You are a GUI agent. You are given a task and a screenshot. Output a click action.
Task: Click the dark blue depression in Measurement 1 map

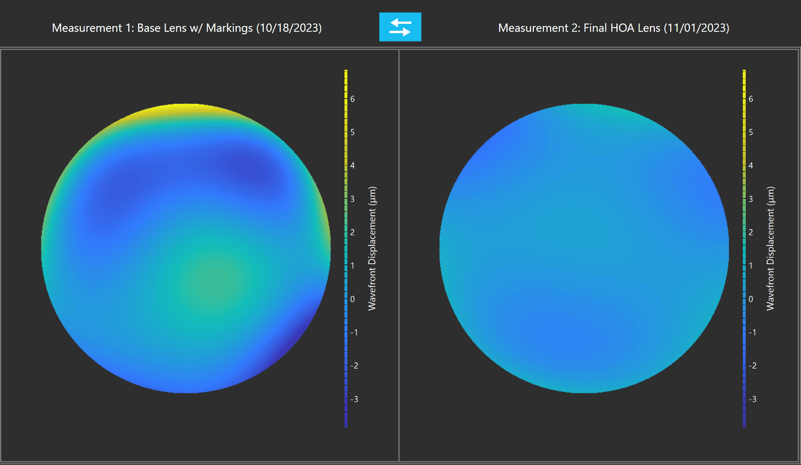(x=249, y=166)
